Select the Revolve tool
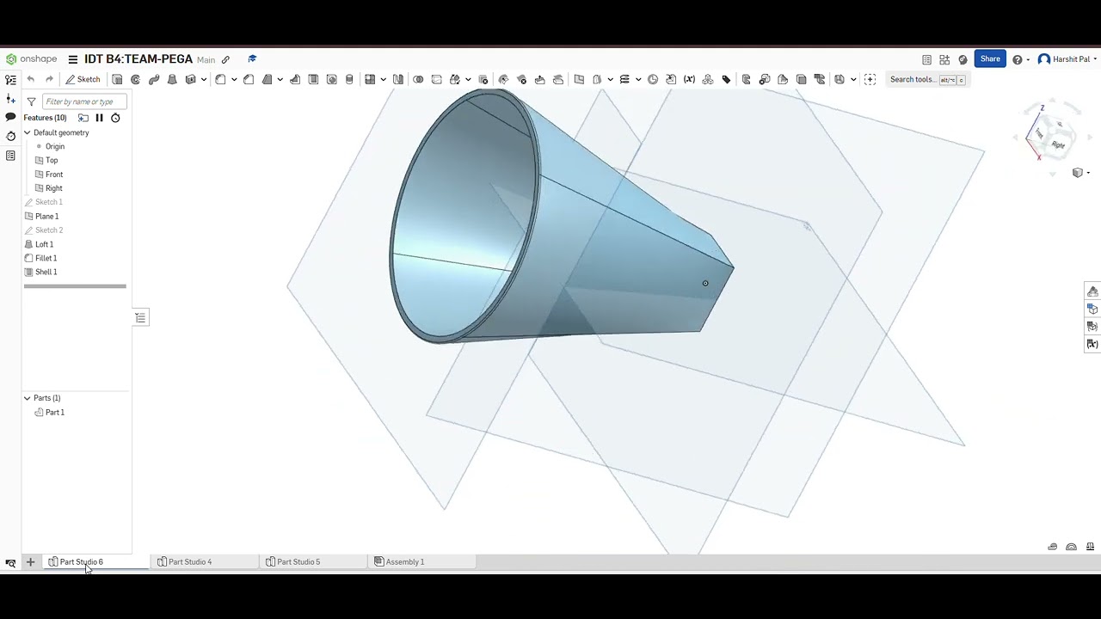The width and height of the screenshot is (1101, 619). [135, 79]
